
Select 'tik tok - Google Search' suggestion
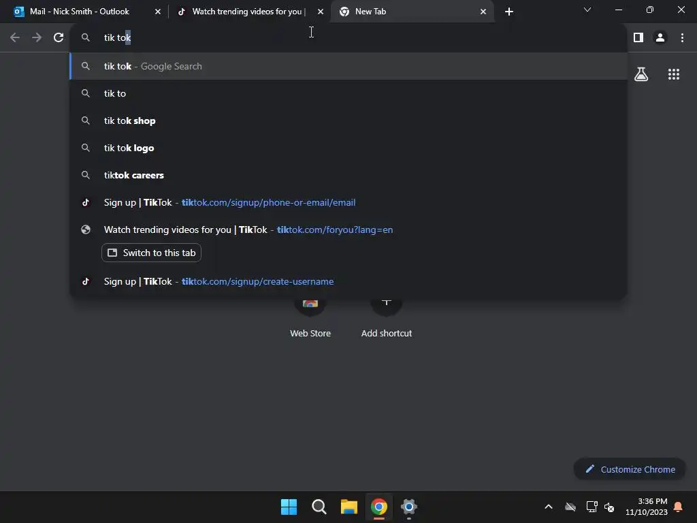point(349,66)
